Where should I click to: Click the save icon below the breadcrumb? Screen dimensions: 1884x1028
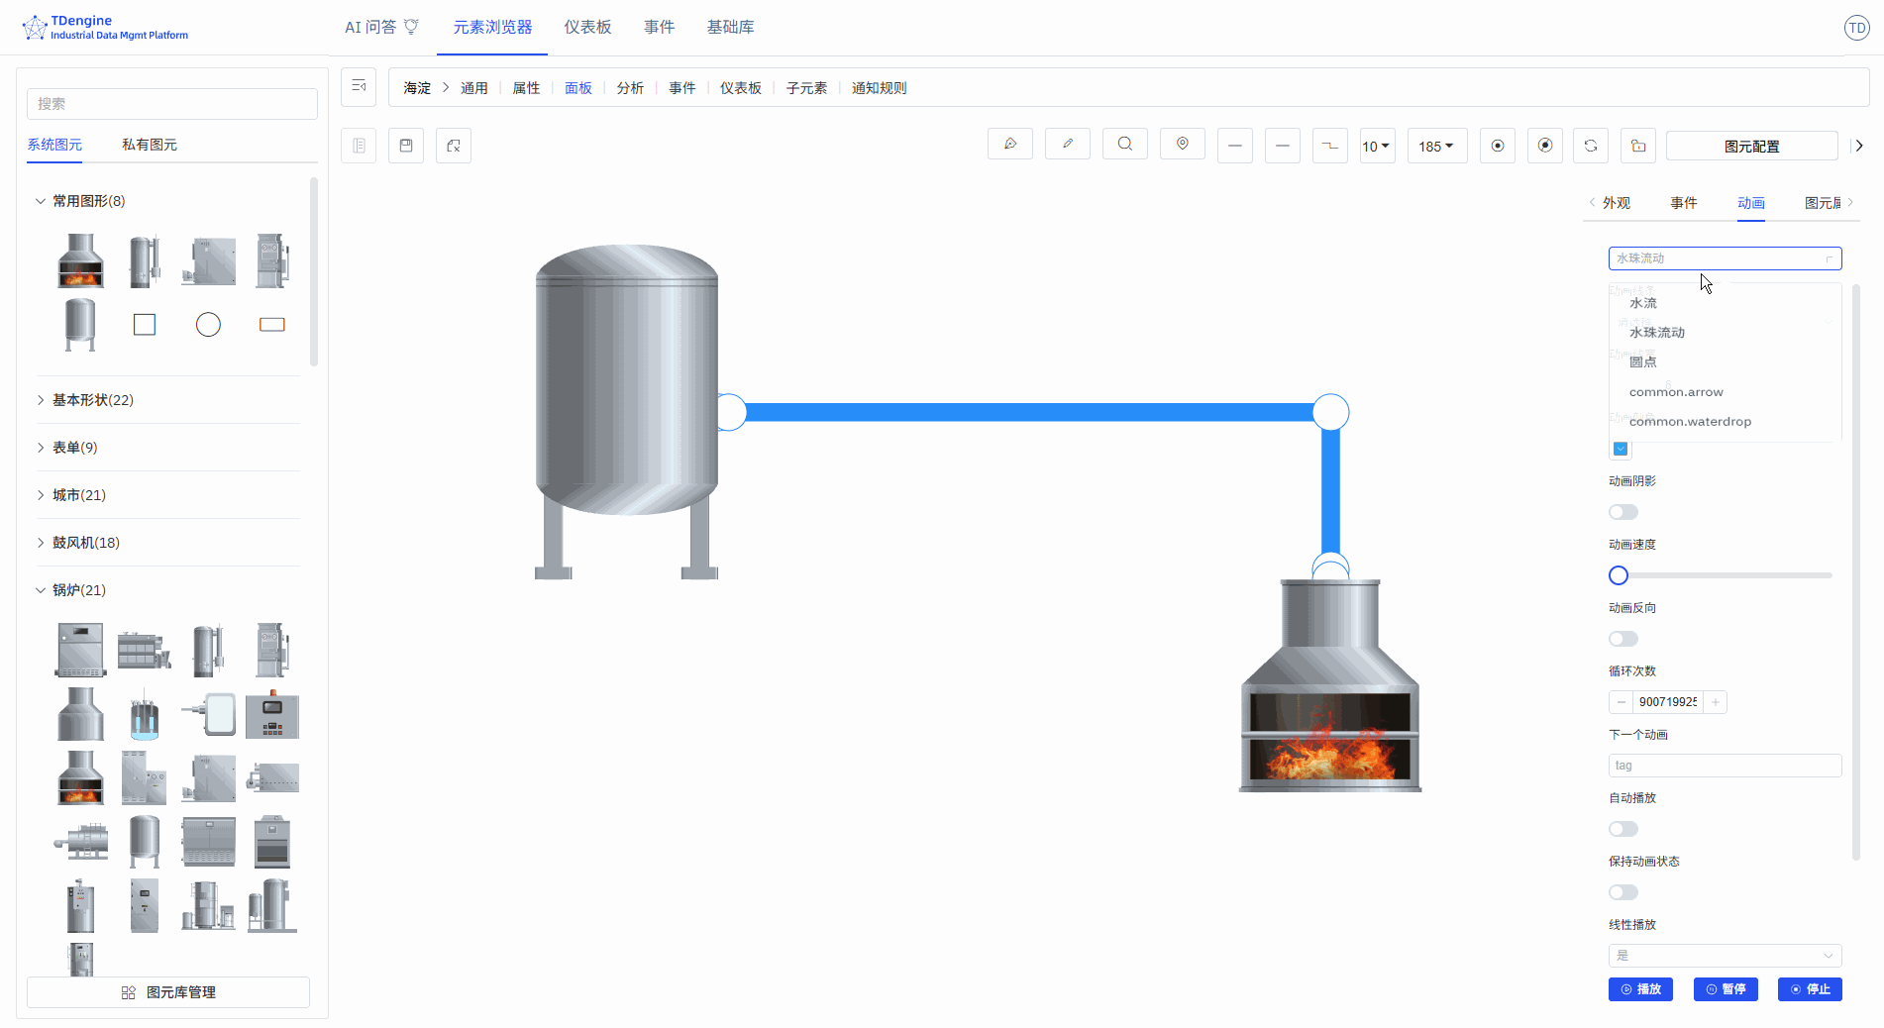point(405,145)
